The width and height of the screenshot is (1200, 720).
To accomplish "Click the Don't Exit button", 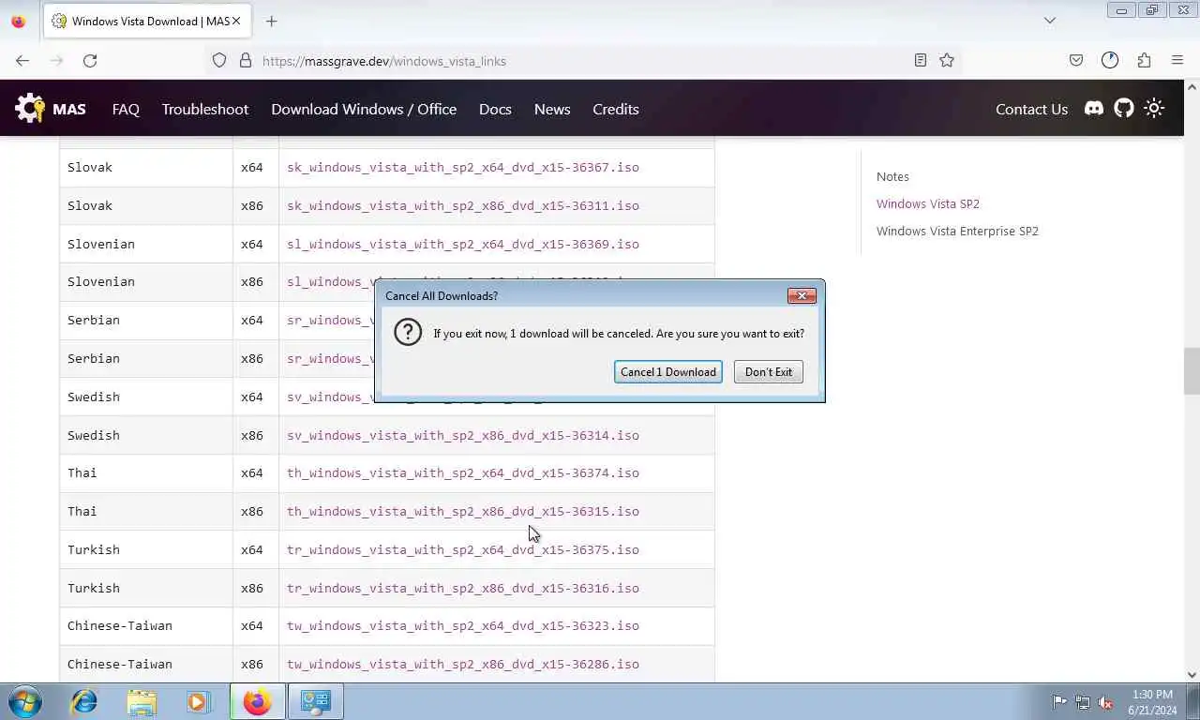I will click(769, 372).
